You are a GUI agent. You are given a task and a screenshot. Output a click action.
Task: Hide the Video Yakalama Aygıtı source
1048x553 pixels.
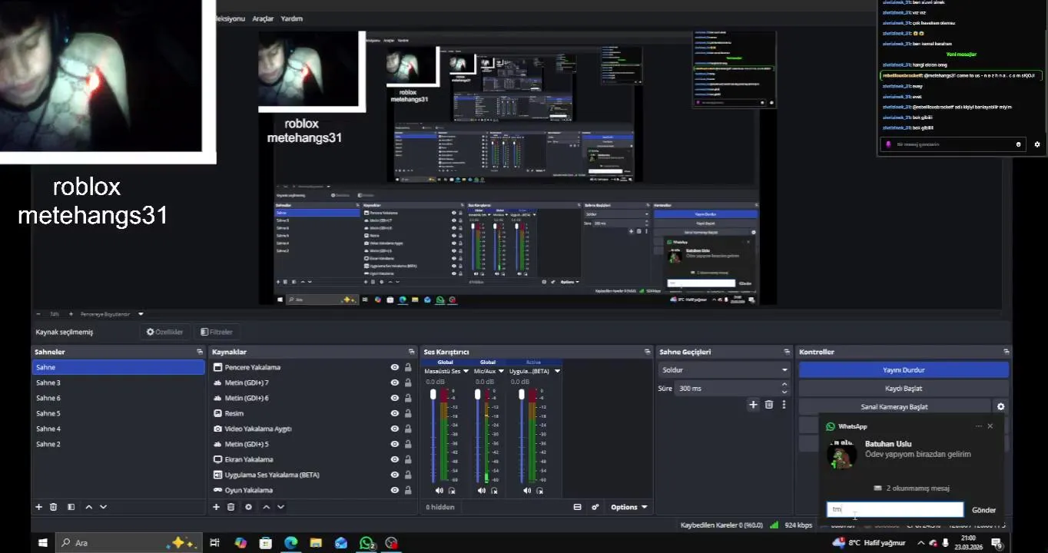[394, 429]
